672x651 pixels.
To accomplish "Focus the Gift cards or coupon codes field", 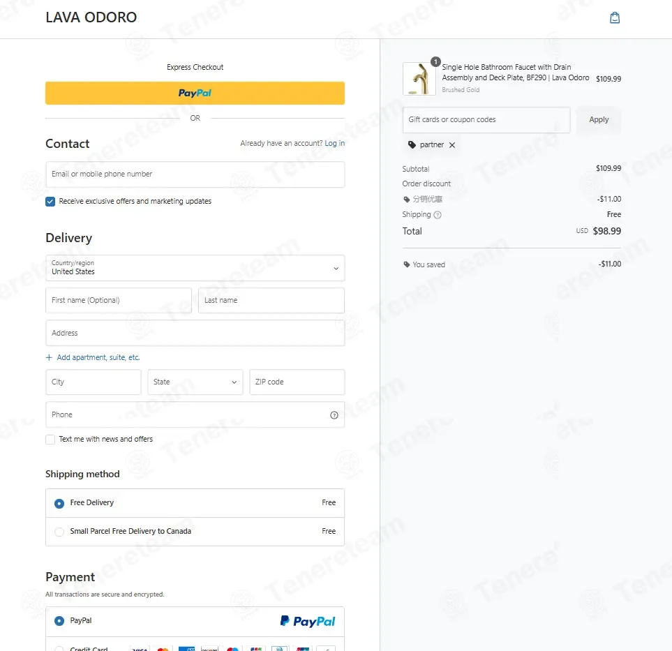I will pos(486,120).
